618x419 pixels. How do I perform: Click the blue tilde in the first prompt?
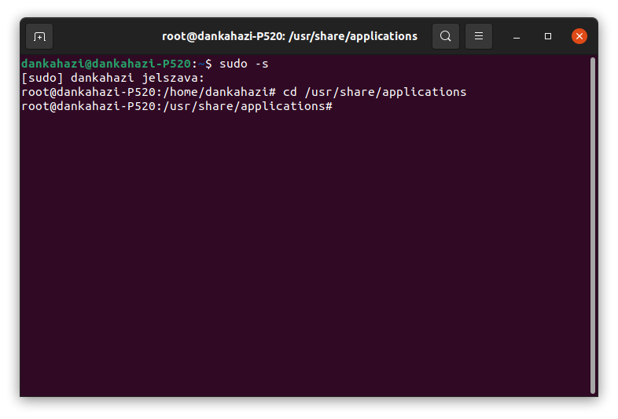(201, 64)
